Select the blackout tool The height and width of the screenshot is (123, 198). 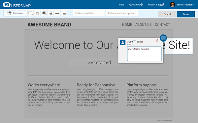44,13
